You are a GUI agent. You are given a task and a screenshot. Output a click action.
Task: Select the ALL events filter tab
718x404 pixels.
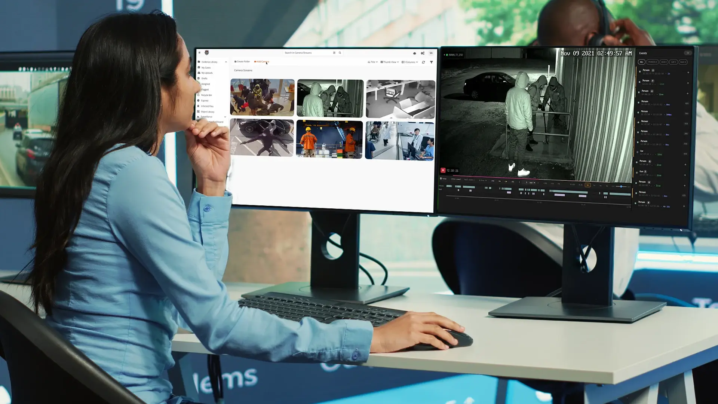coord(641,62)
